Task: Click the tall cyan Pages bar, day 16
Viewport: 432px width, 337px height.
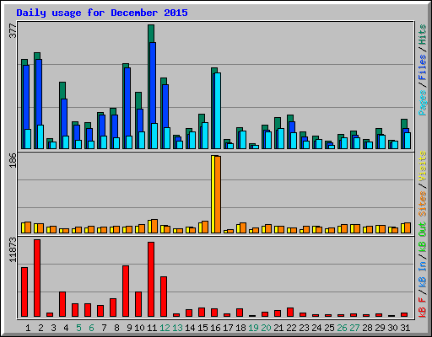Action: click(218, 110)
